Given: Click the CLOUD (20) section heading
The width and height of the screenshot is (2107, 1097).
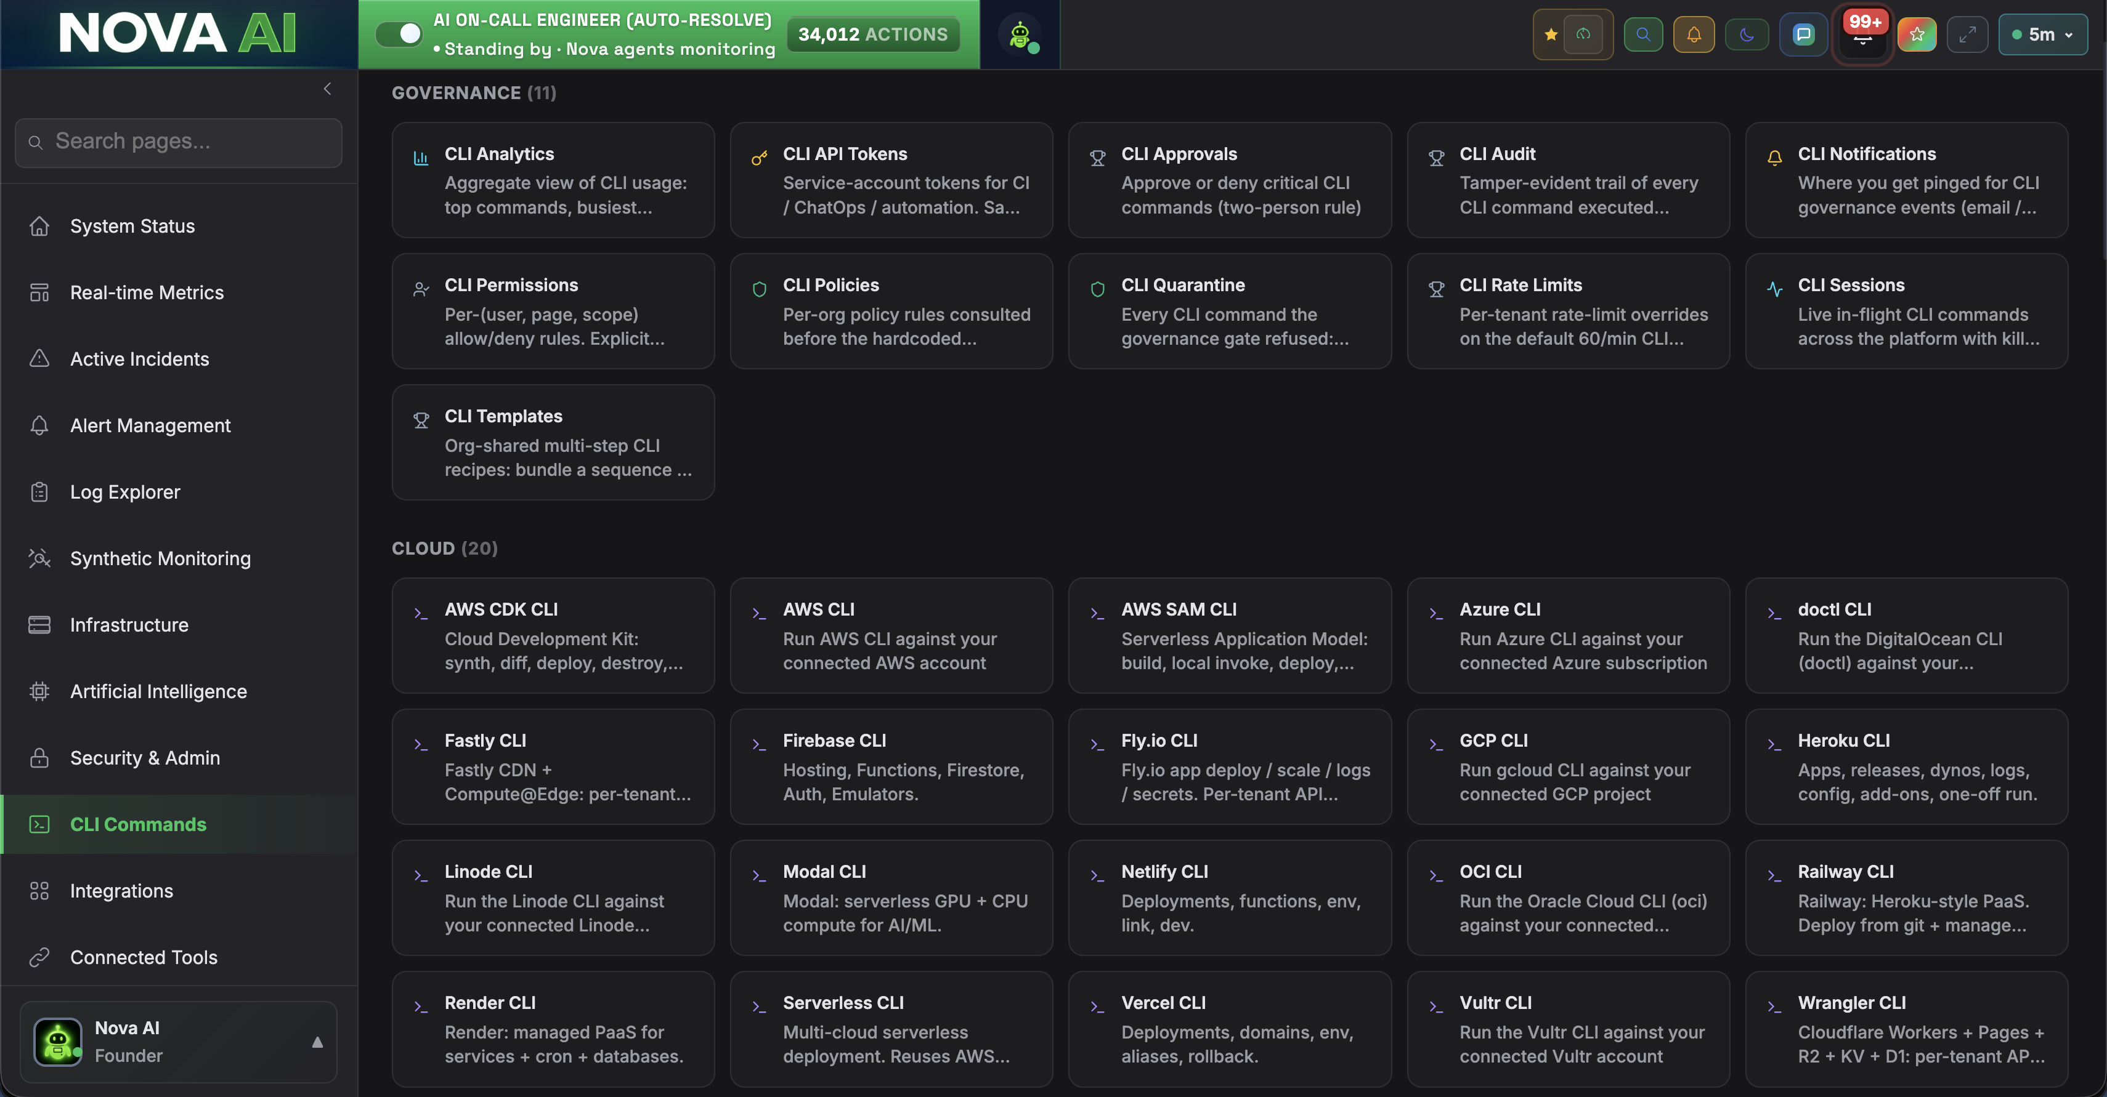Looking at the screenshot, I should [x=444, y=548].
